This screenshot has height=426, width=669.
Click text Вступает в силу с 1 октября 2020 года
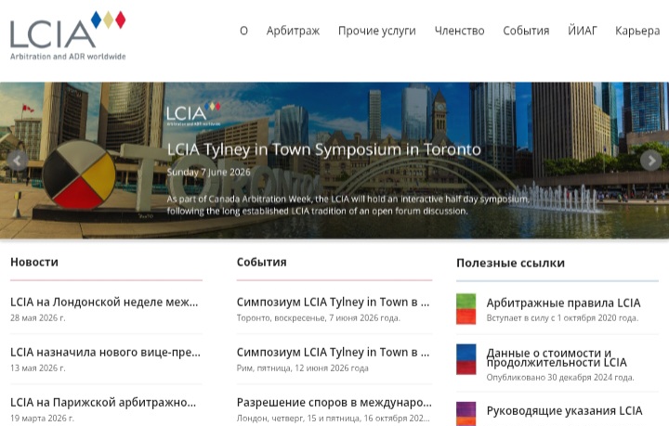(x=562, y=317)
